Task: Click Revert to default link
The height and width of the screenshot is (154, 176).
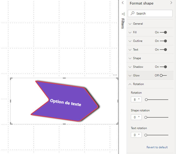Action: [157, 147]
